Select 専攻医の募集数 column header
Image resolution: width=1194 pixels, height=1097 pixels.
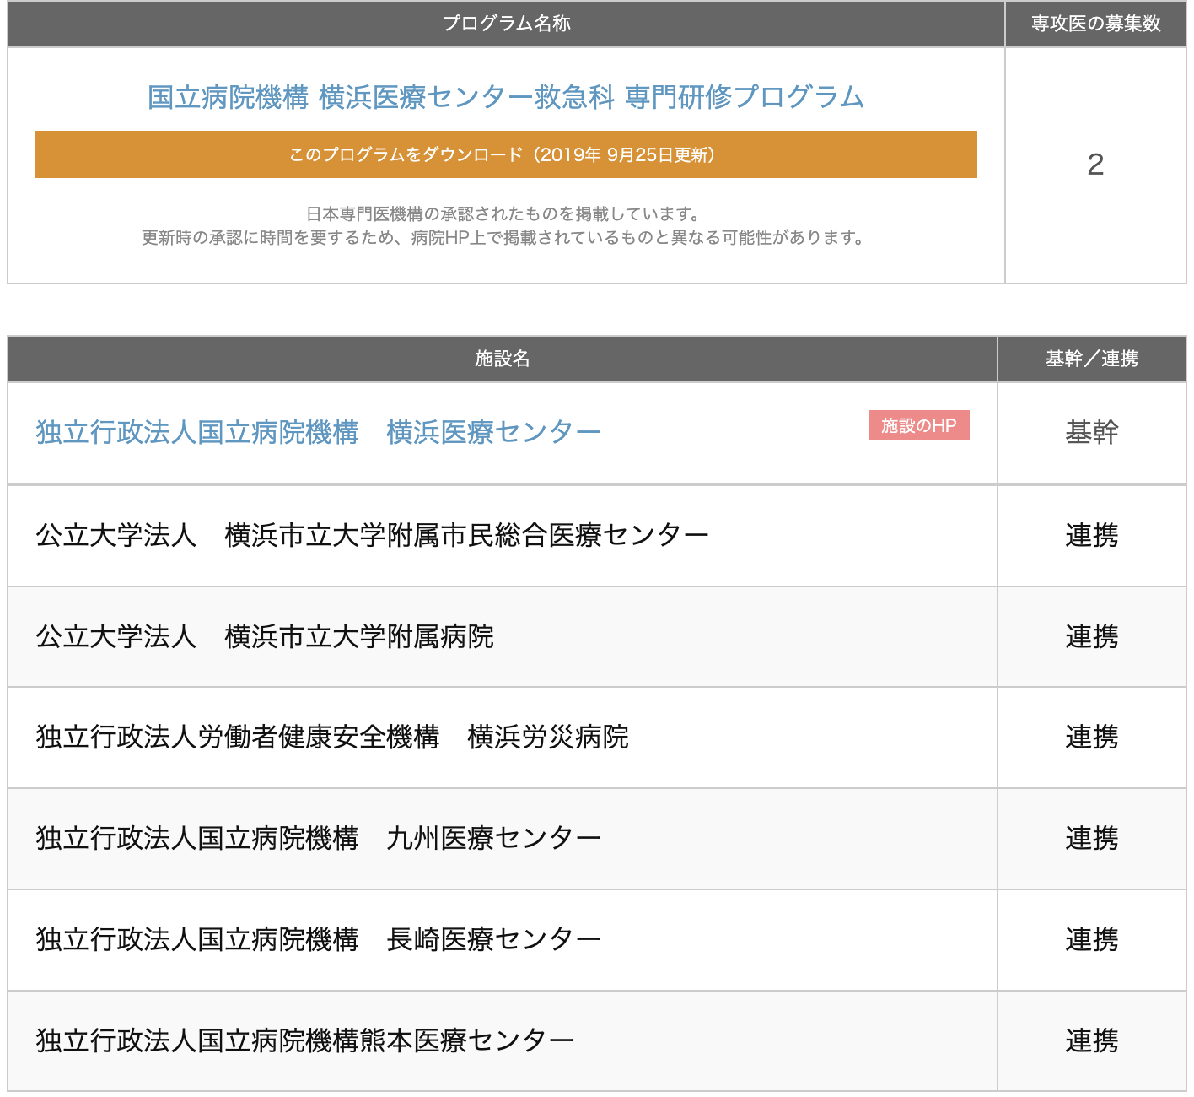(x=1095, y=24)
